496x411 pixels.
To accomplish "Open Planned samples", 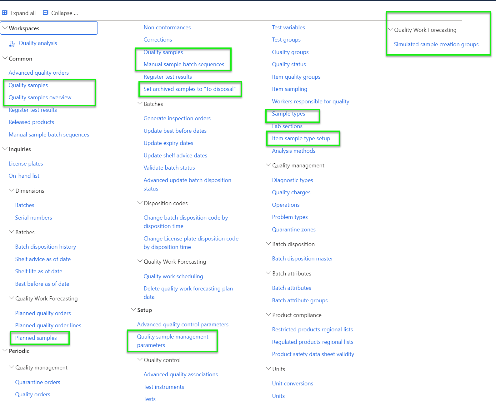I will 36,338.
